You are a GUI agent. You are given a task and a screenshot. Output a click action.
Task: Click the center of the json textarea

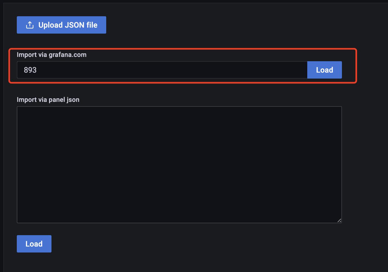point(179,164)
